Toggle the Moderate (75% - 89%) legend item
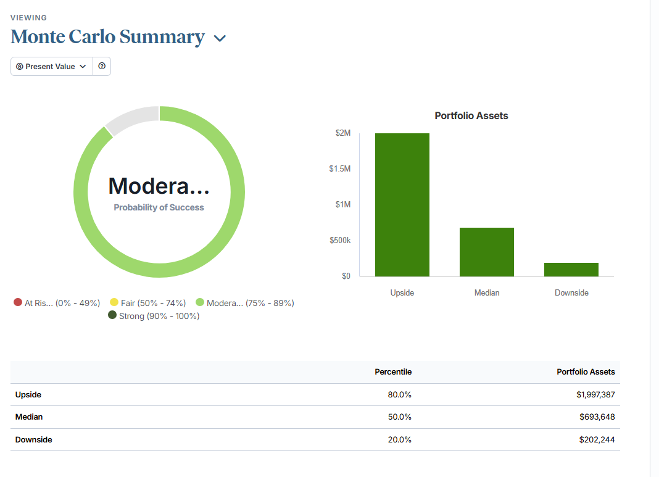The width and height of the screenshot is (659, 477). 245,303
